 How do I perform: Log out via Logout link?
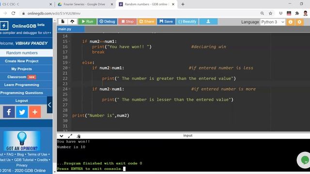click(x=22, y=101)
